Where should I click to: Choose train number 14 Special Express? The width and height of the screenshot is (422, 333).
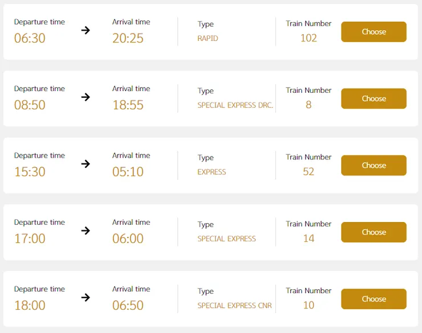[x=374, y=232]
